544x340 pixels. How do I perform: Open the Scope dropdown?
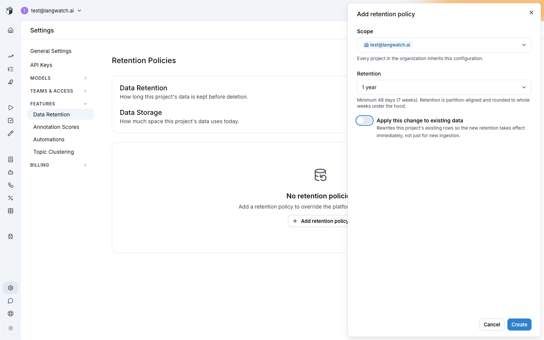pos(444,45)
